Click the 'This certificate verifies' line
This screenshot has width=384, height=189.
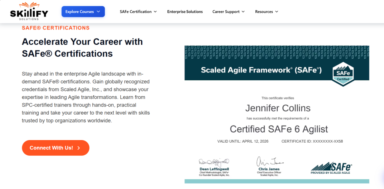point(278,98)
